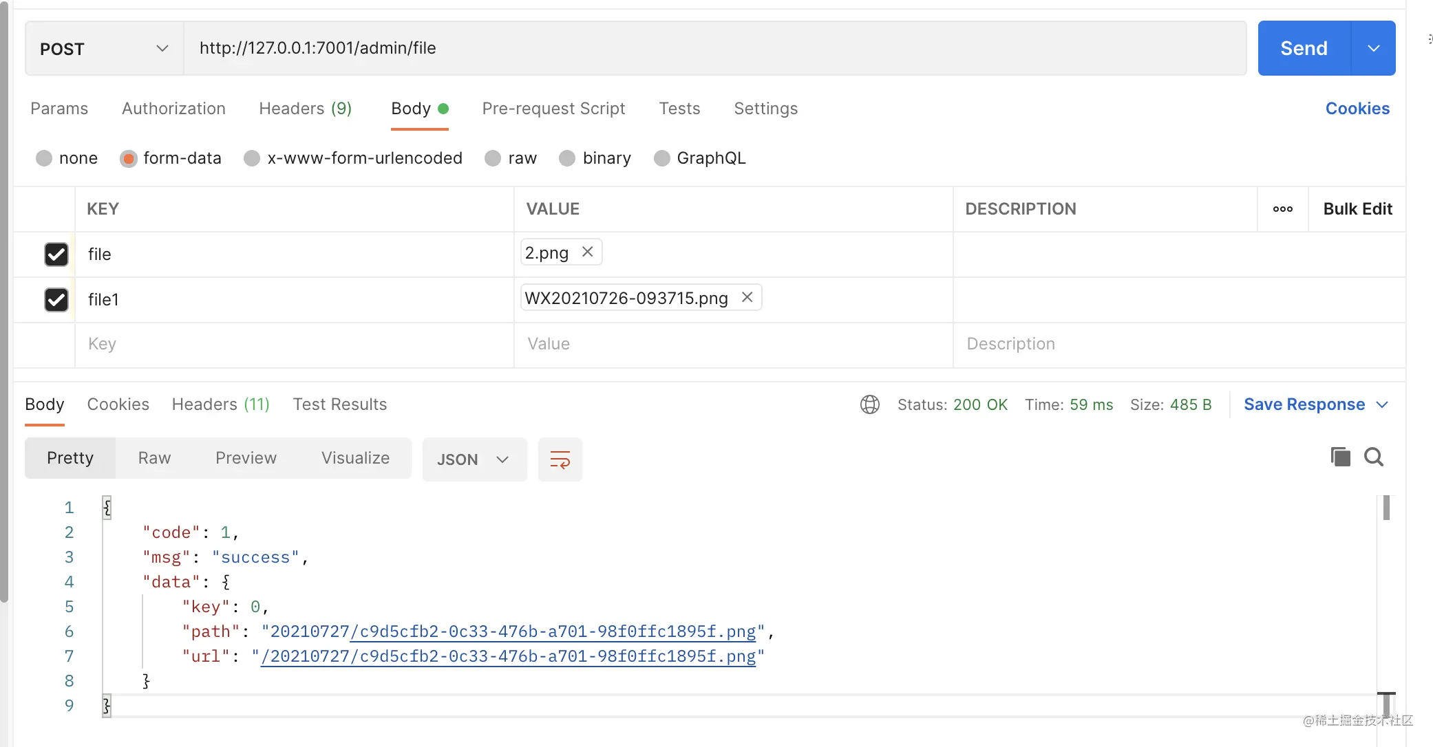Open the request Settings tab
Image resolution: width=1433 pixels, height=747 pixels.
coord(765,109)
